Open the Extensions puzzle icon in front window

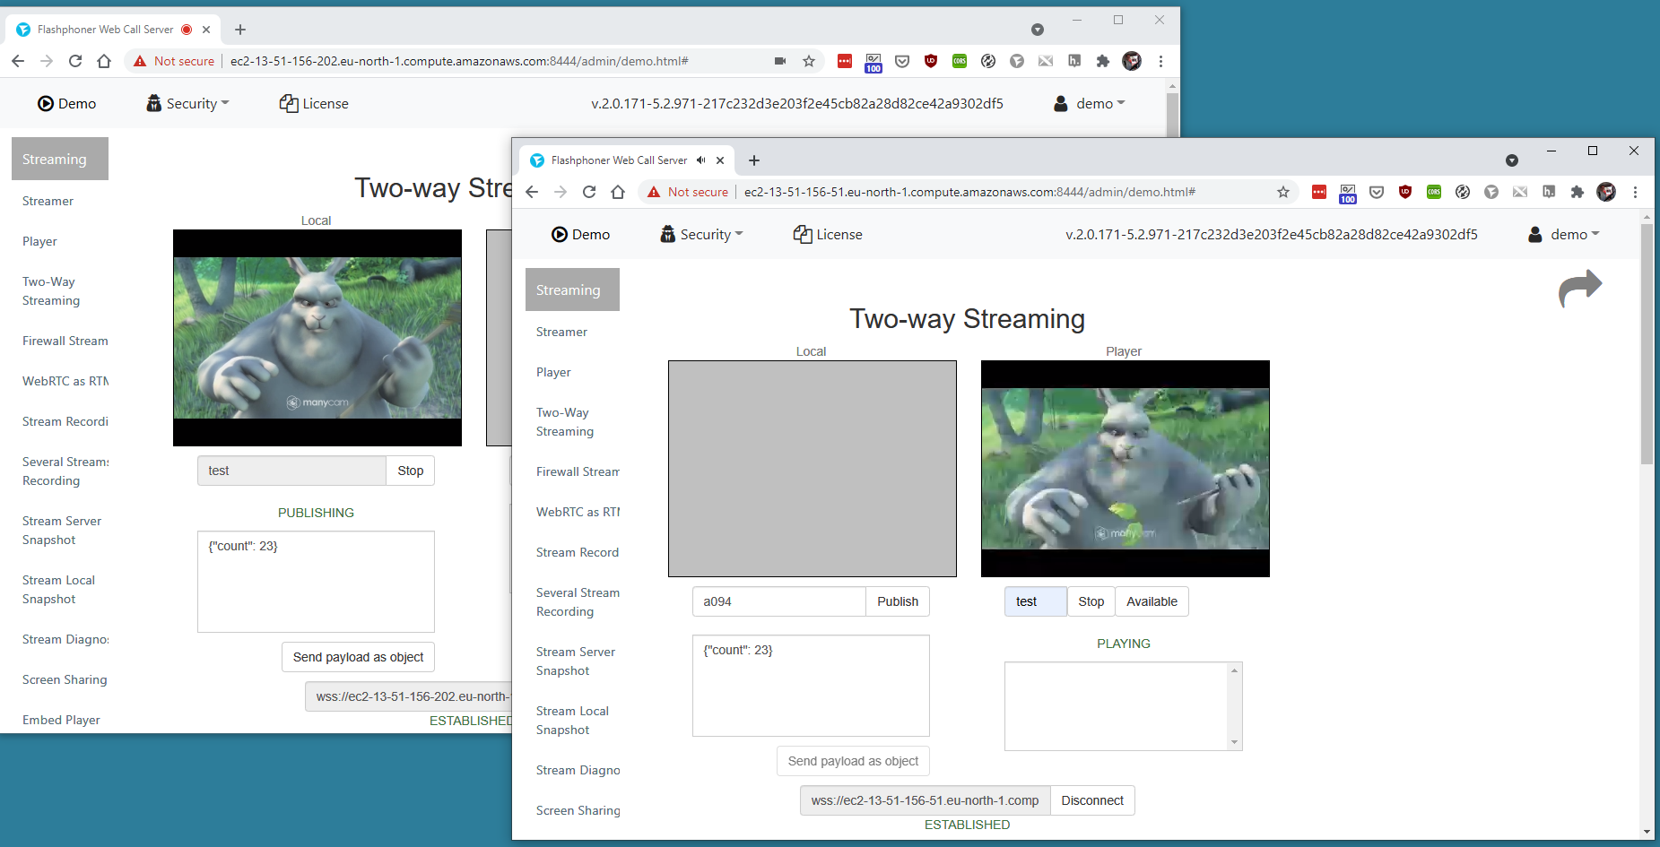(x=1577, y=192)
